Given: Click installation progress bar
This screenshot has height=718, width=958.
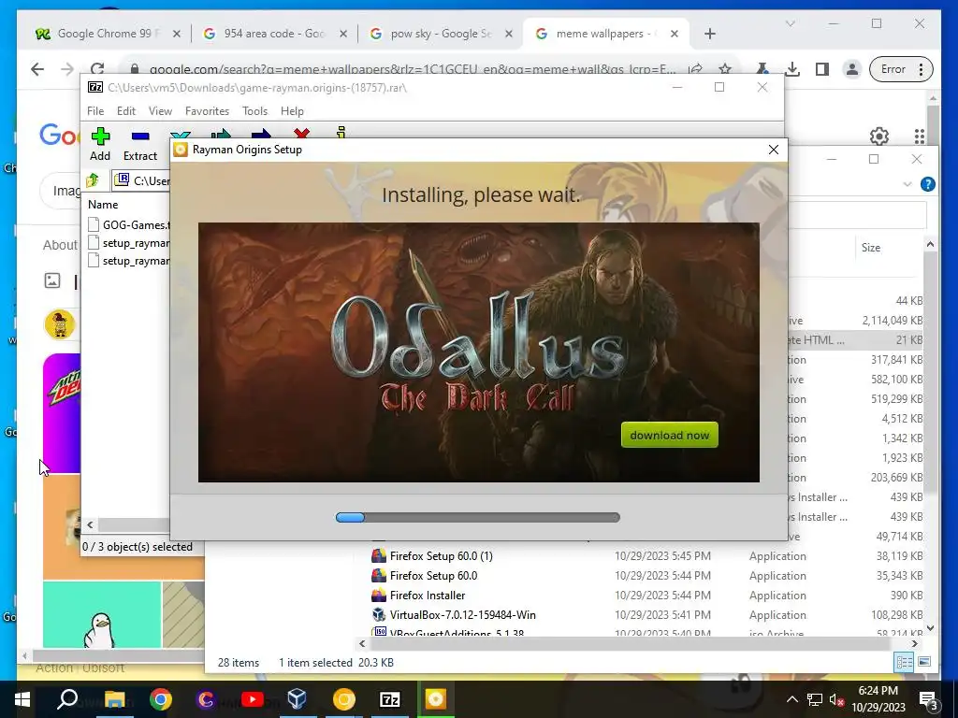Looking at the screenshot, I should tap(478, 517).
